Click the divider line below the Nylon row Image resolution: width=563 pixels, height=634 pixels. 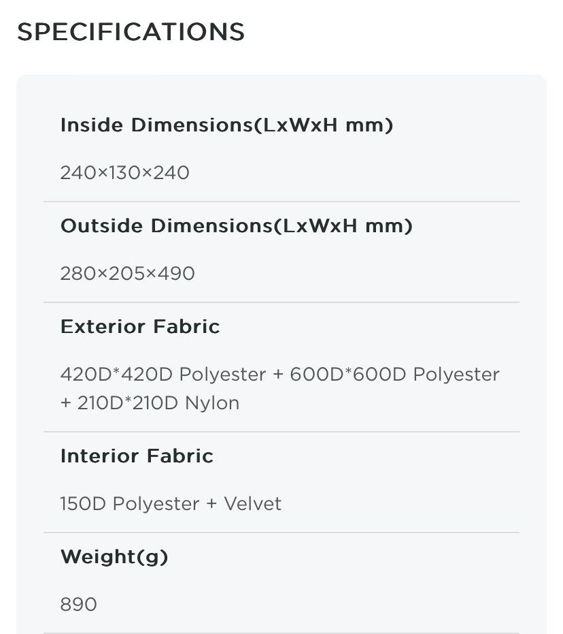[281, 432]
